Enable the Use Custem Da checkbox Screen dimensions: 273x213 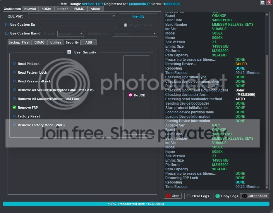tap(7, 25)
